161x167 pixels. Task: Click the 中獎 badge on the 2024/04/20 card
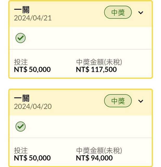[118, 101]
